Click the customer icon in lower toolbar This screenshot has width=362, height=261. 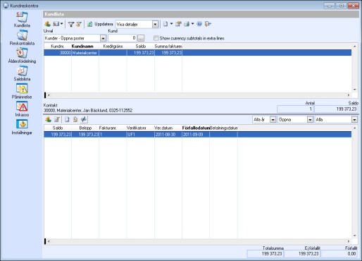point(49,119)
